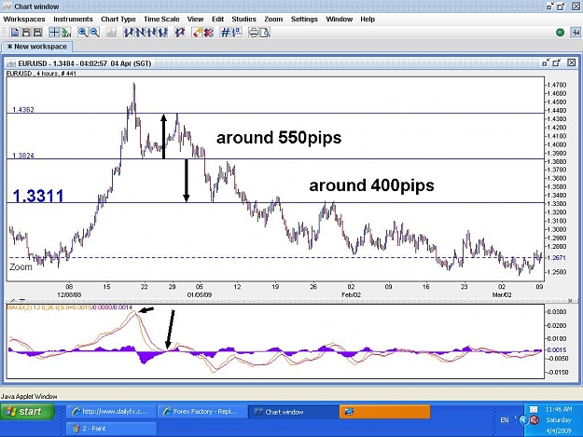Open the 2 - Paint taskbar item
The image size is (583, 437).
pos(111,429)
